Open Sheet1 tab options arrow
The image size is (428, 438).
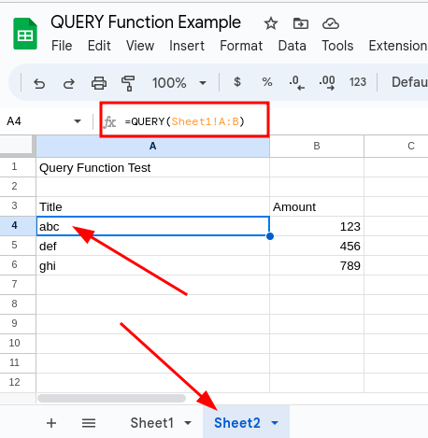(188, 423)
